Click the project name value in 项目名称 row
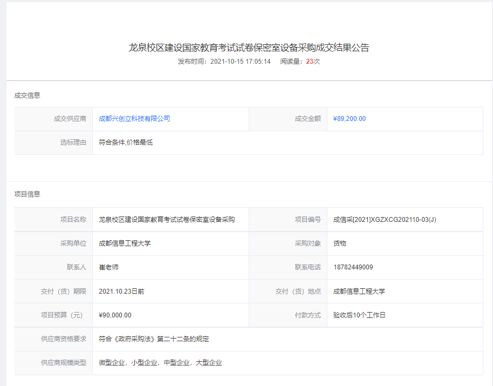This screenshot has height=386, width=493. point(167,220)
